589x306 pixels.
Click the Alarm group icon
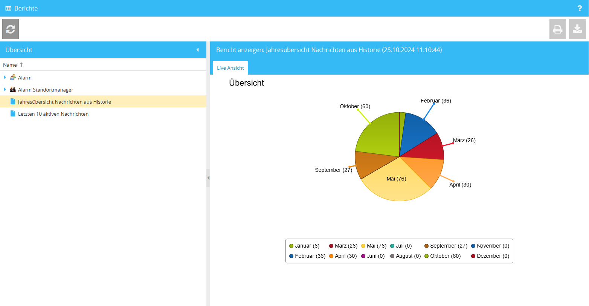click(x=13, y=77)
